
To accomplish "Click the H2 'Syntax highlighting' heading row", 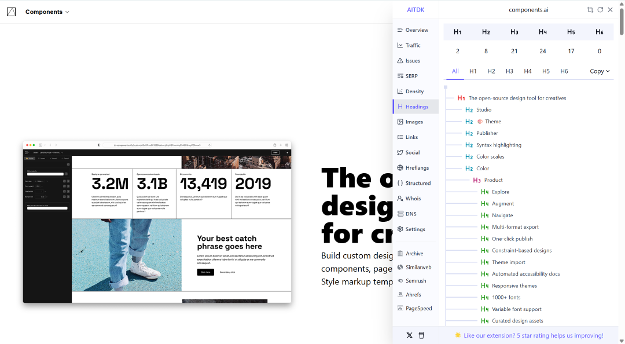I will (493, 145).
